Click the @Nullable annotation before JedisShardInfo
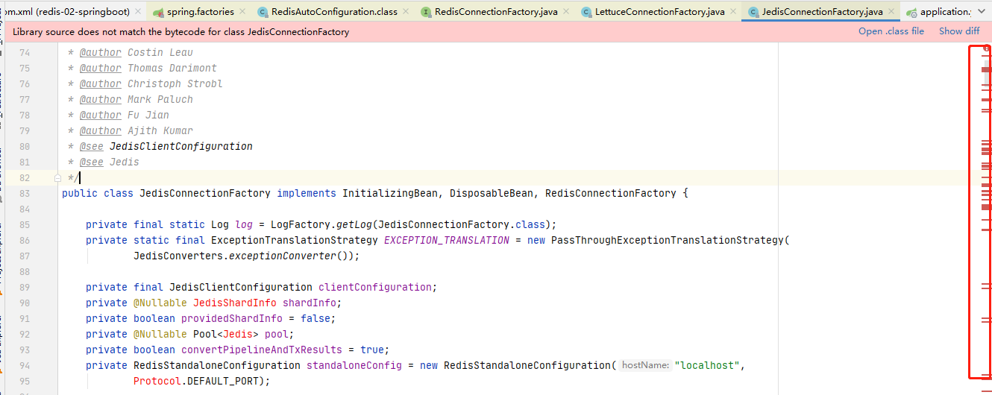 click(x=160, y=303)
